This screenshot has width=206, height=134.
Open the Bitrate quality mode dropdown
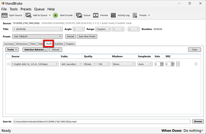pos(90,64)
